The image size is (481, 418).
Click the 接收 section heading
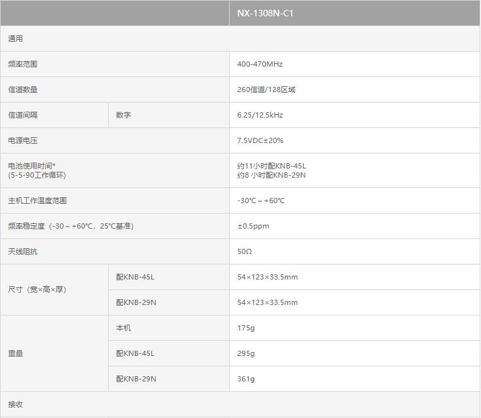coord(15,404)
